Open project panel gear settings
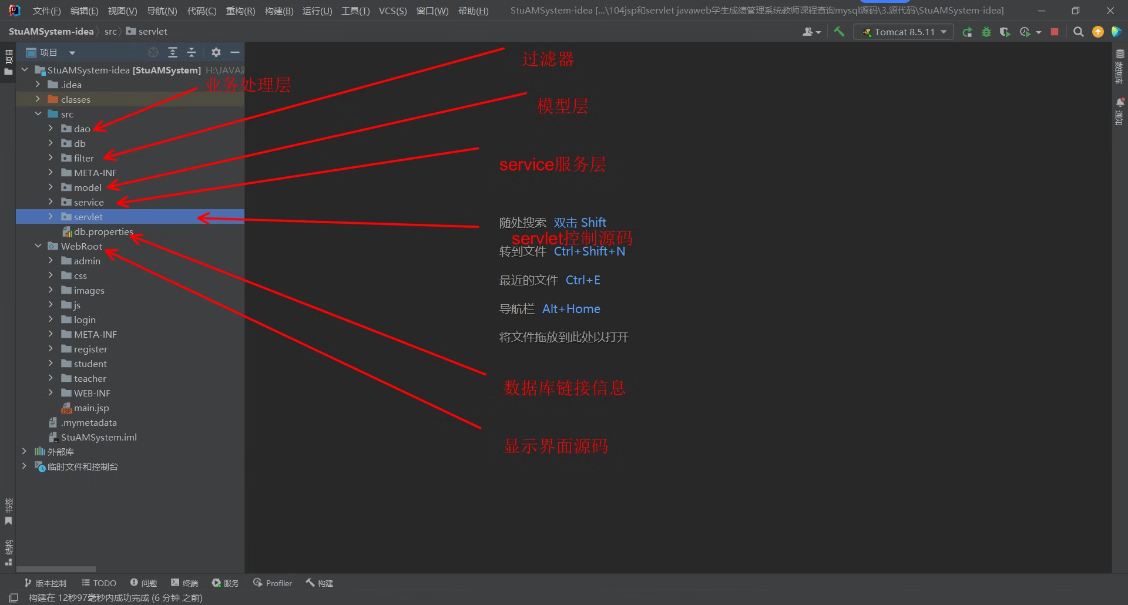 [216, 53]
